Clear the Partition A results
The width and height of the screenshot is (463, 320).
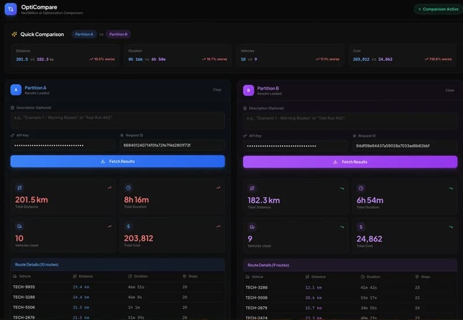(217, 90)
